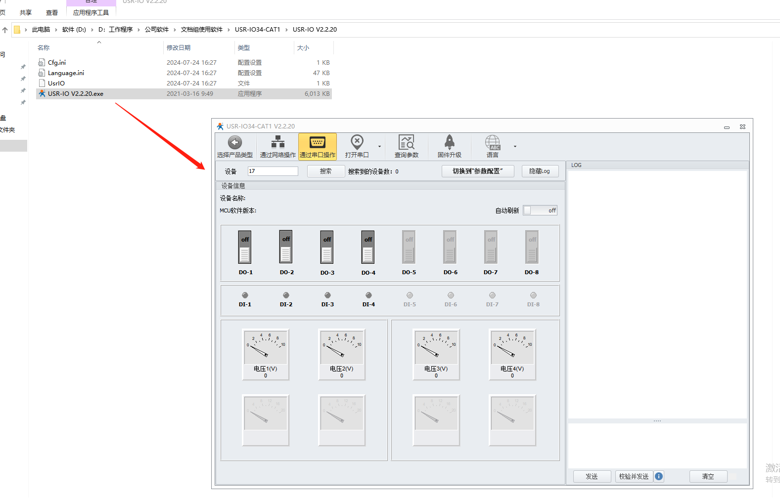Expand chevron after 此电脑 in address bar
Image resolution: width=780 pixels, height=499 pixels.
tap(56, 30)
